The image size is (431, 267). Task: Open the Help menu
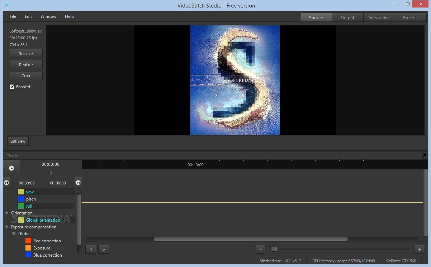69,16
